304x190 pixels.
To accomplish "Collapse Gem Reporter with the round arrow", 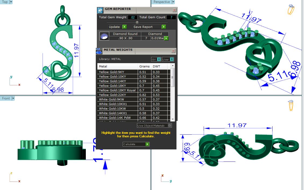I will point(137,22).
